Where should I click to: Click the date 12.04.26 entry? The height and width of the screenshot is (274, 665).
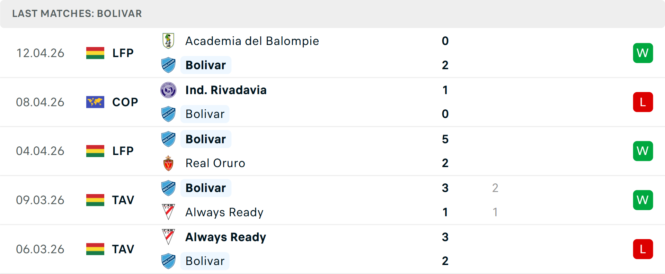[x=40, y=53]
